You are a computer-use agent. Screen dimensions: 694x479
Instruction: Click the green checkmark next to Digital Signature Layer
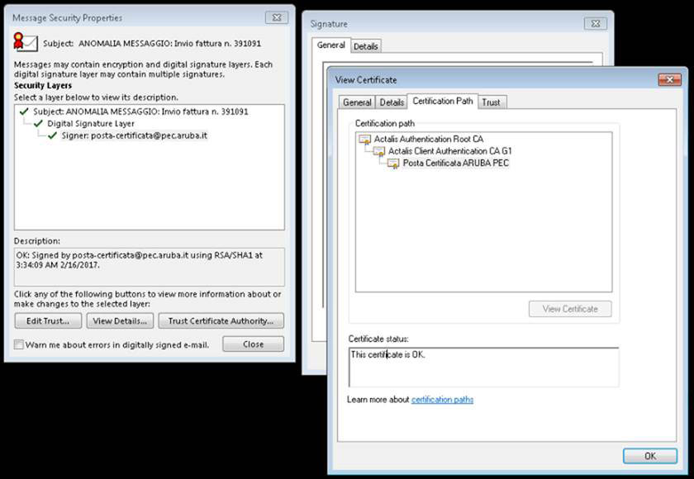(x=39, y=123)
